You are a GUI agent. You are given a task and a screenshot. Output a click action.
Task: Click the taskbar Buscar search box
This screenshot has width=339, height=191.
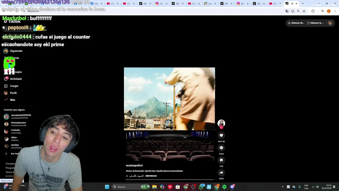[x=131, y=187]
